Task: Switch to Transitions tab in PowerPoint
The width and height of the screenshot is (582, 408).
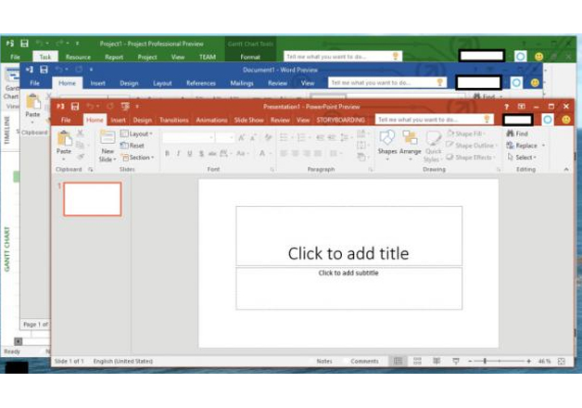Action: pyautogui.click(x=173, y=120)
